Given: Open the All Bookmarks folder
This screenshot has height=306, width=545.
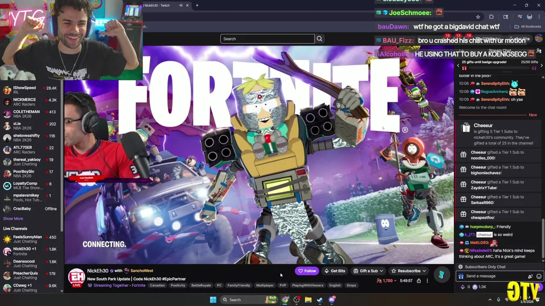Looking at the screenshot, I should 528,26.
